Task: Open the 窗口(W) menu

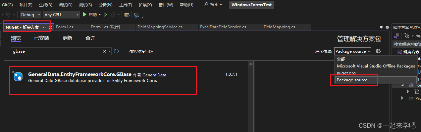Action: click(x=166, y=5)
